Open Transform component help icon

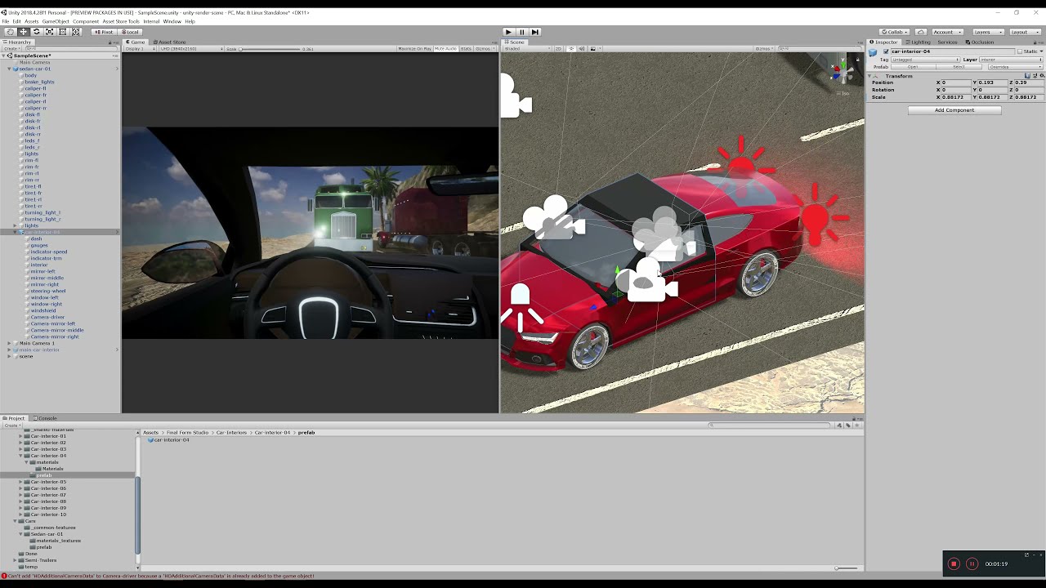pos(1027,76)
